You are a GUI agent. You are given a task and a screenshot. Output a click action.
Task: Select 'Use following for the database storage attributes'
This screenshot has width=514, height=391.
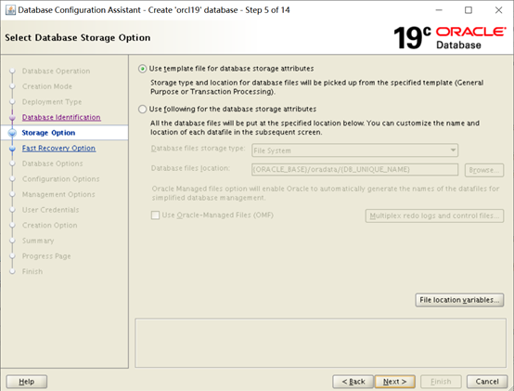142,110
